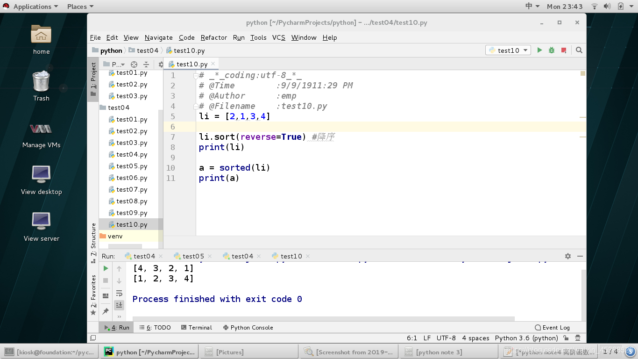Click cursor position 6:1 in status bar
638x359 pixels.
(412, 338)
